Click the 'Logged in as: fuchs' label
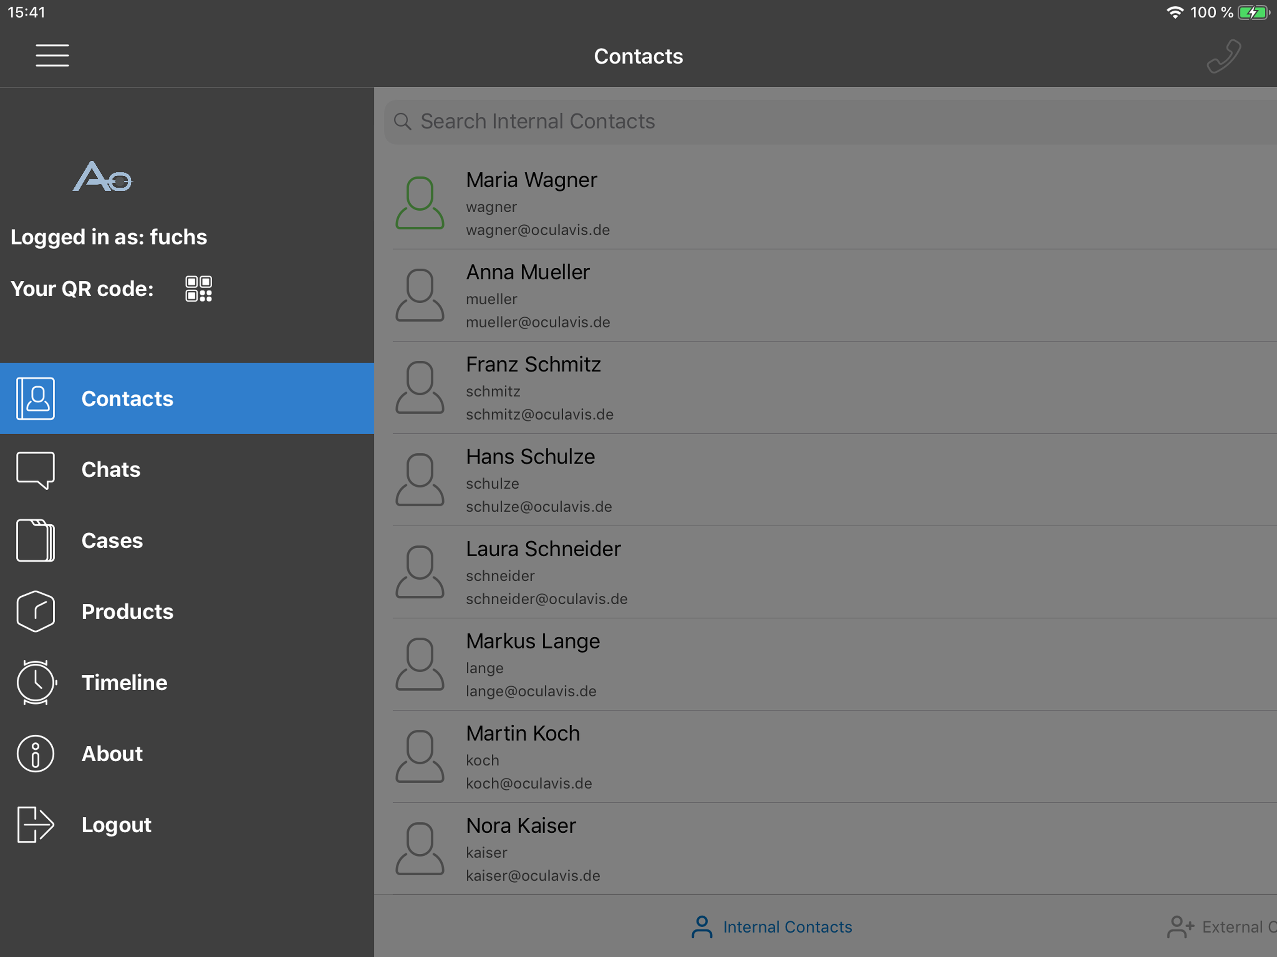Screen dimensions: 1277x957 [x=108, y=237]
